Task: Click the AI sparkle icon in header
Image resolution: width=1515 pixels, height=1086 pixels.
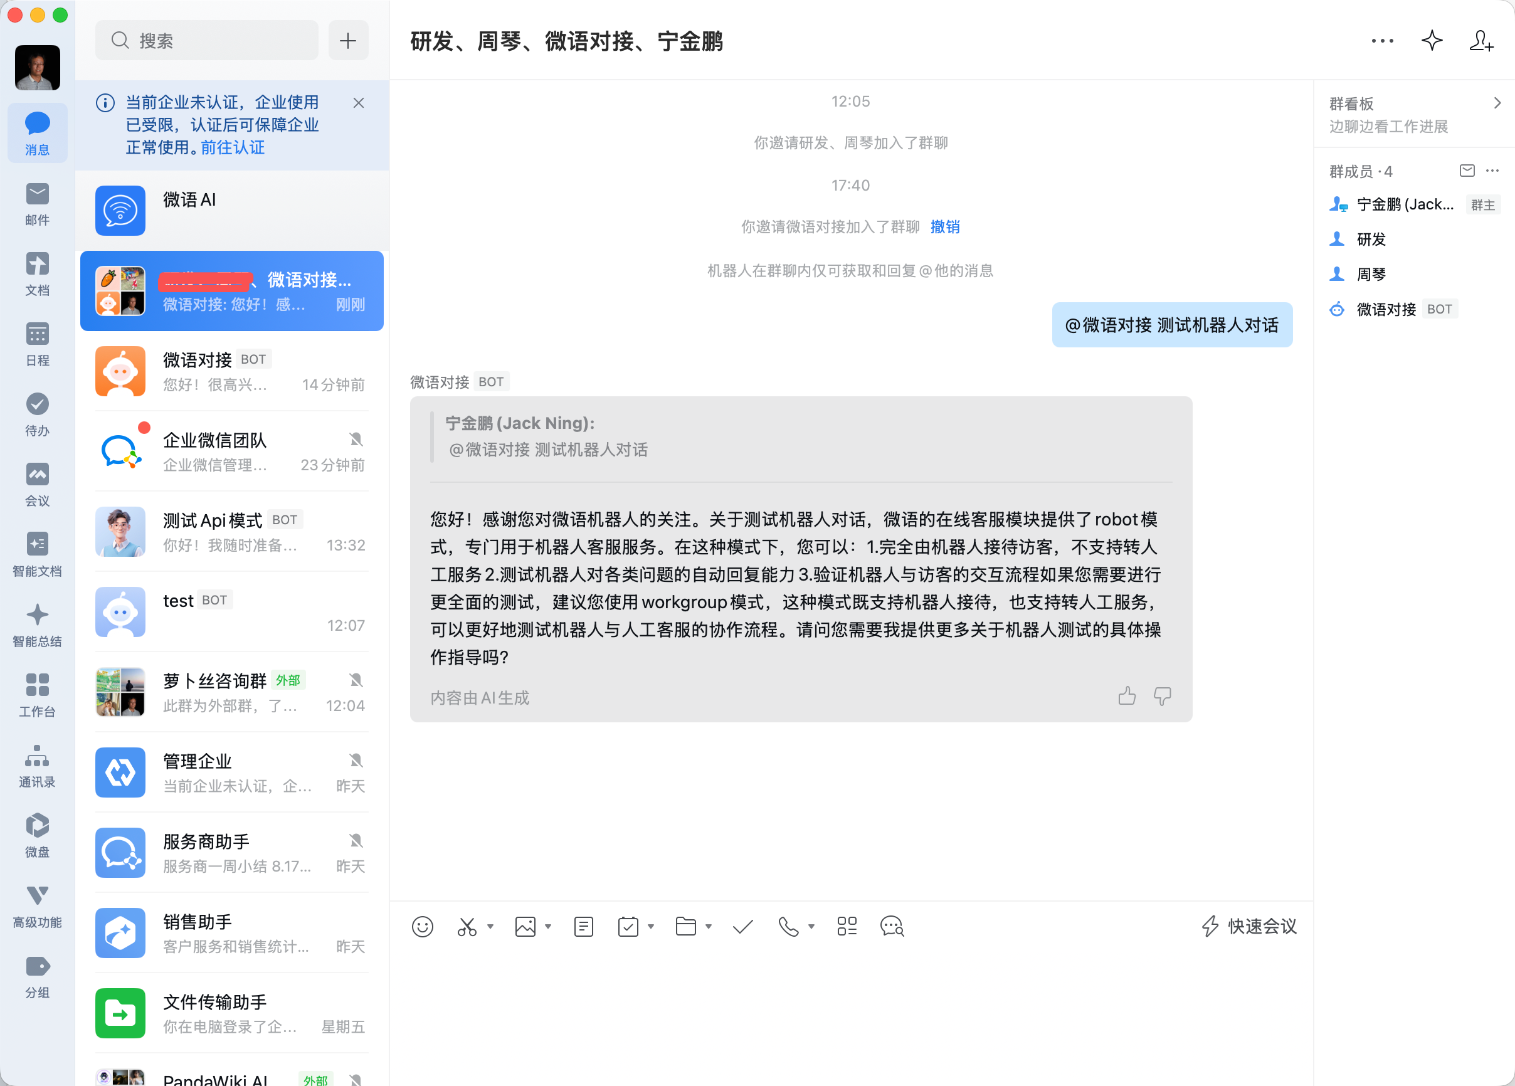Action: tap(1432, 41)
